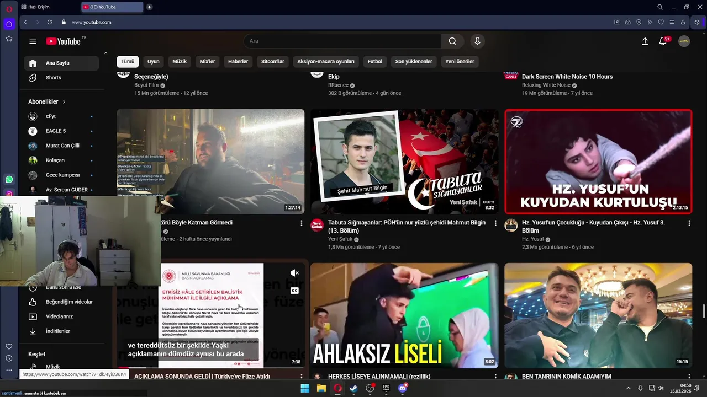Select the Müzik filter chip

(x=180, y=62)
